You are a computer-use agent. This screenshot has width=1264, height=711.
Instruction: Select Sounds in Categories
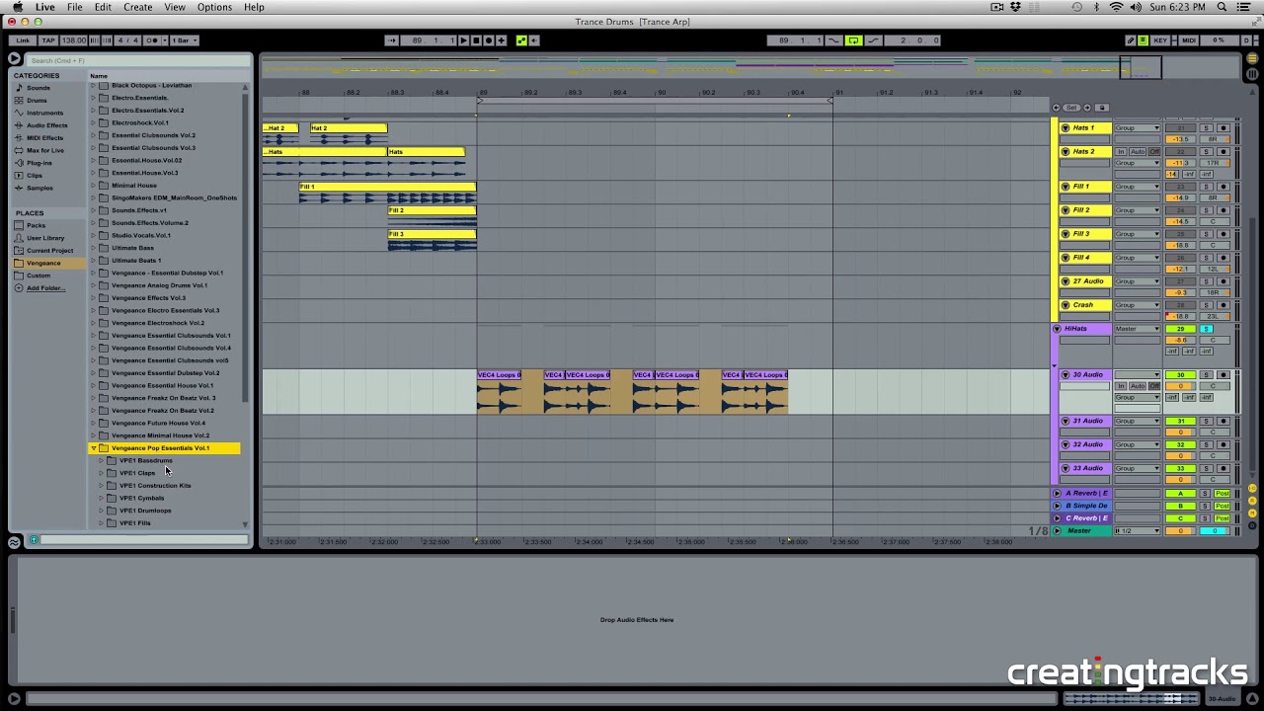tap(38, 88)
